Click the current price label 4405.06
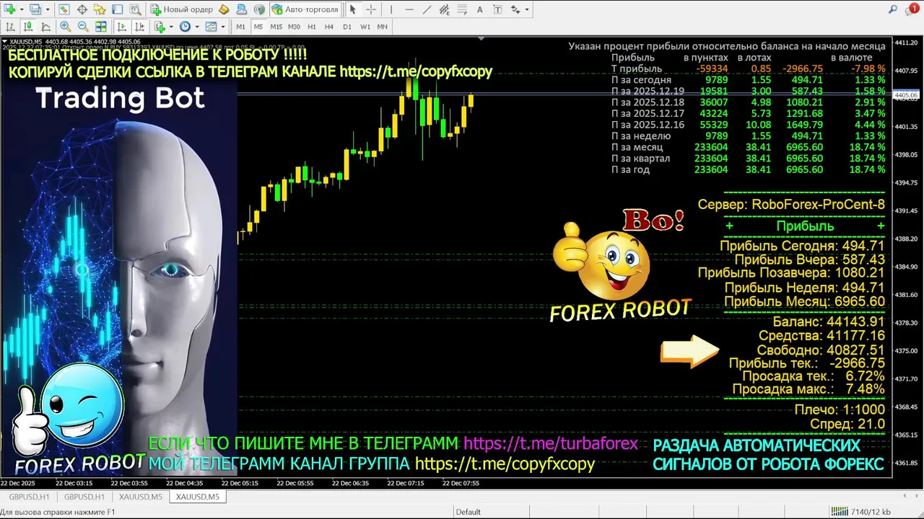The height and width of the screenshot is (519, 924). point(905,95)
